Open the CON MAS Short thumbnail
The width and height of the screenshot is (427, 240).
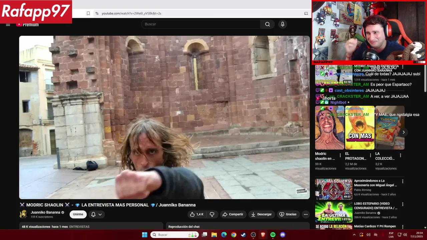(360, 128)
